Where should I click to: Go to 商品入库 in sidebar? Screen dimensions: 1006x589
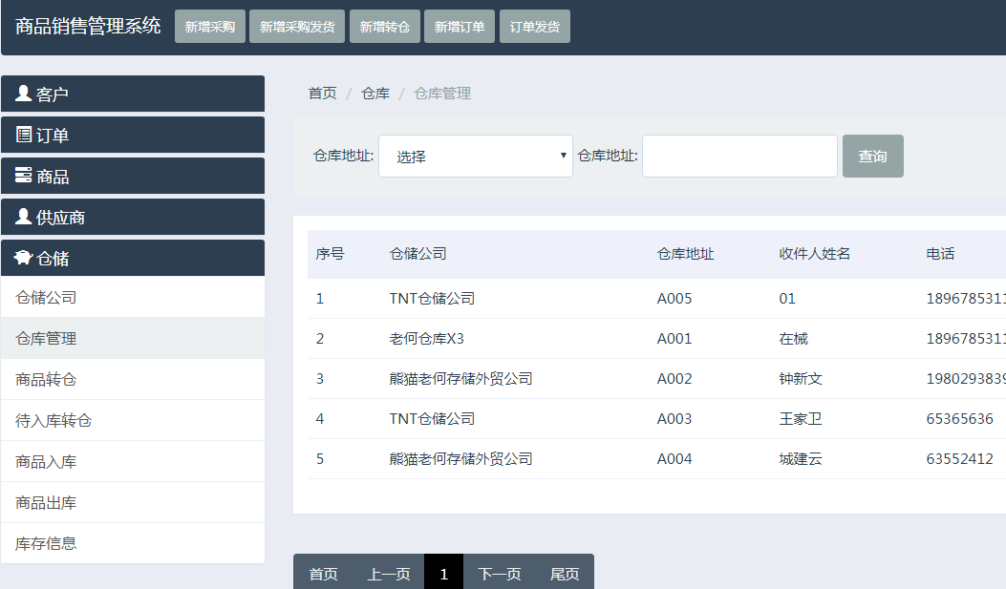(x=46, y=462)
